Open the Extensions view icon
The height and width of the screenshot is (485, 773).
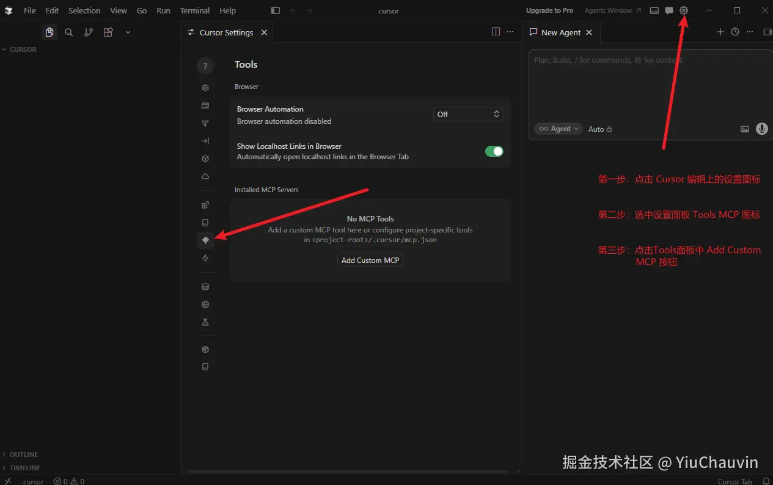pyautogui.click(x=108, y=32)
